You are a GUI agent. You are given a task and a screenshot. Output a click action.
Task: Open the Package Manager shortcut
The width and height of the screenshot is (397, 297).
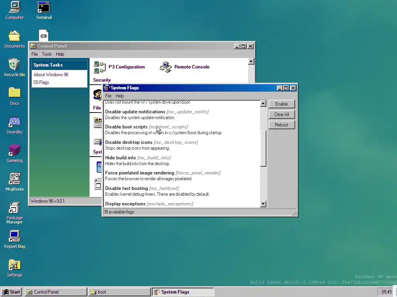pyautogui.click(x=14, y=213)
